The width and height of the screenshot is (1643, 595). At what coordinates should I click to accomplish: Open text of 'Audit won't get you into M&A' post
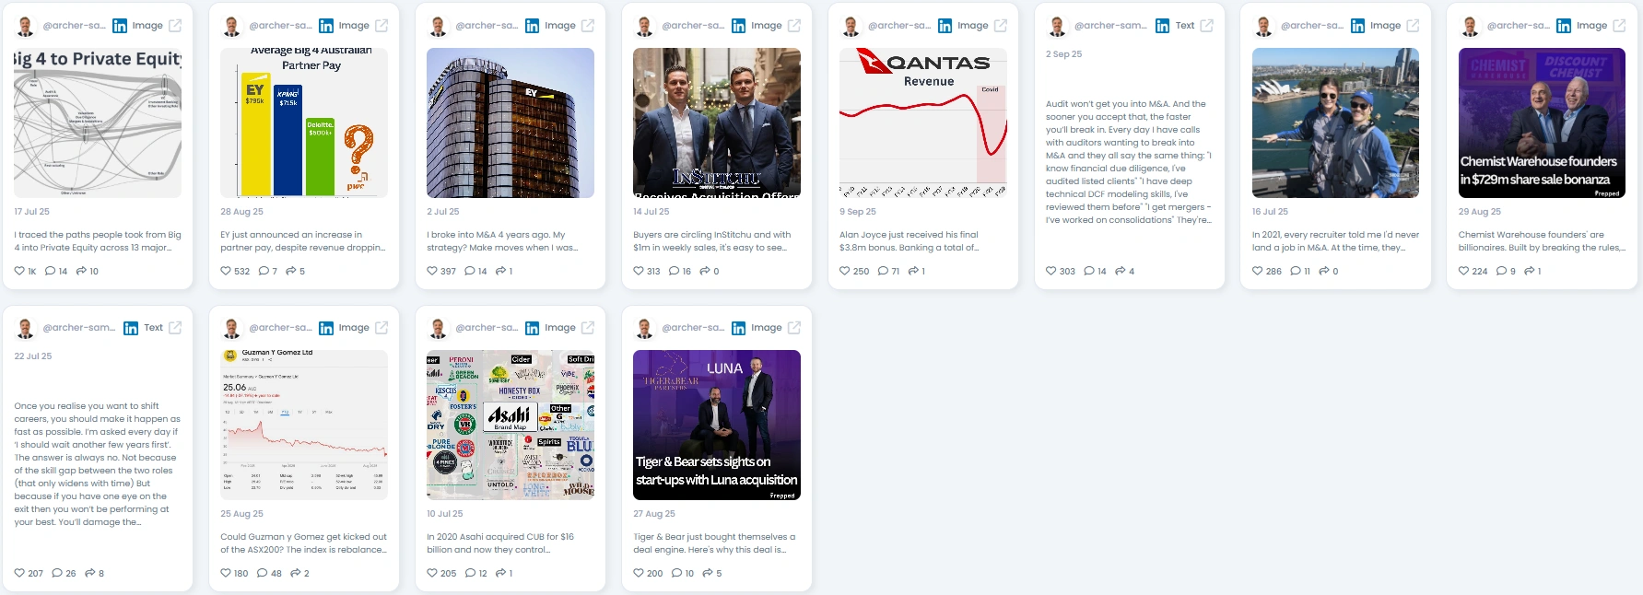click(x=1130, y=162)
